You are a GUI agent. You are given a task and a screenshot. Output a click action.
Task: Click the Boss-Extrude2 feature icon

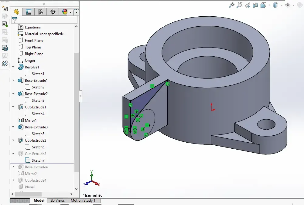pyautogui.click(x=21, y=94)
